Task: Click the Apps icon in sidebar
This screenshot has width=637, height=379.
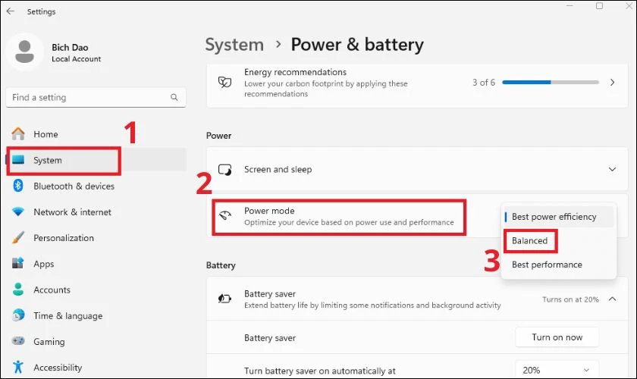Action: (x=18, y=264)
